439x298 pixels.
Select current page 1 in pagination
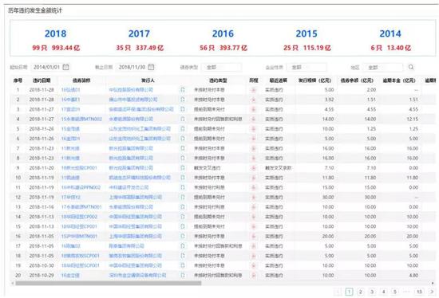(x=349, y=292)
